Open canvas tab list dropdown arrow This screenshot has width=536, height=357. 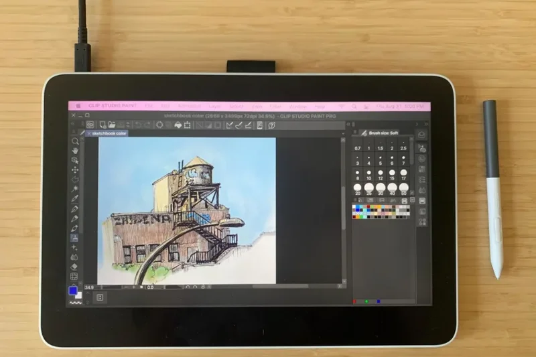343,133
